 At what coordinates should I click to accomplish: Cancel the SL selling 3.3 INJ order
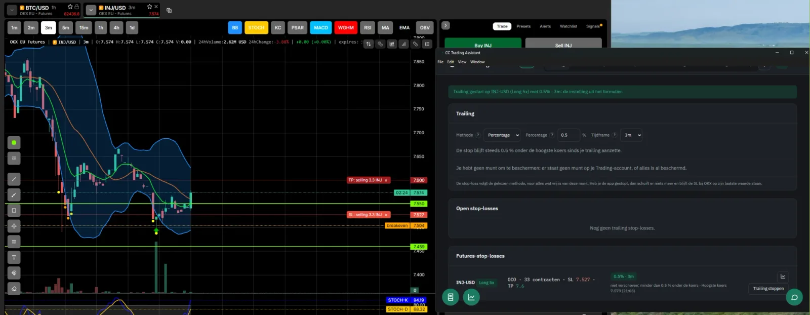click(x=386, y=215)
